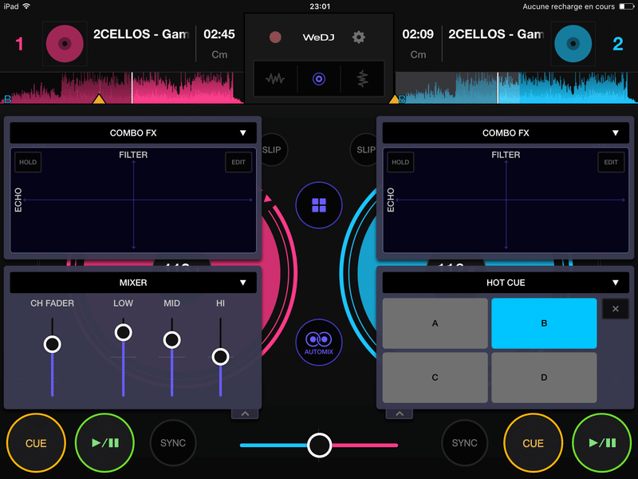
Task: Tap the deck 1 pink waveform overview
Action: [x=122, y=88]
